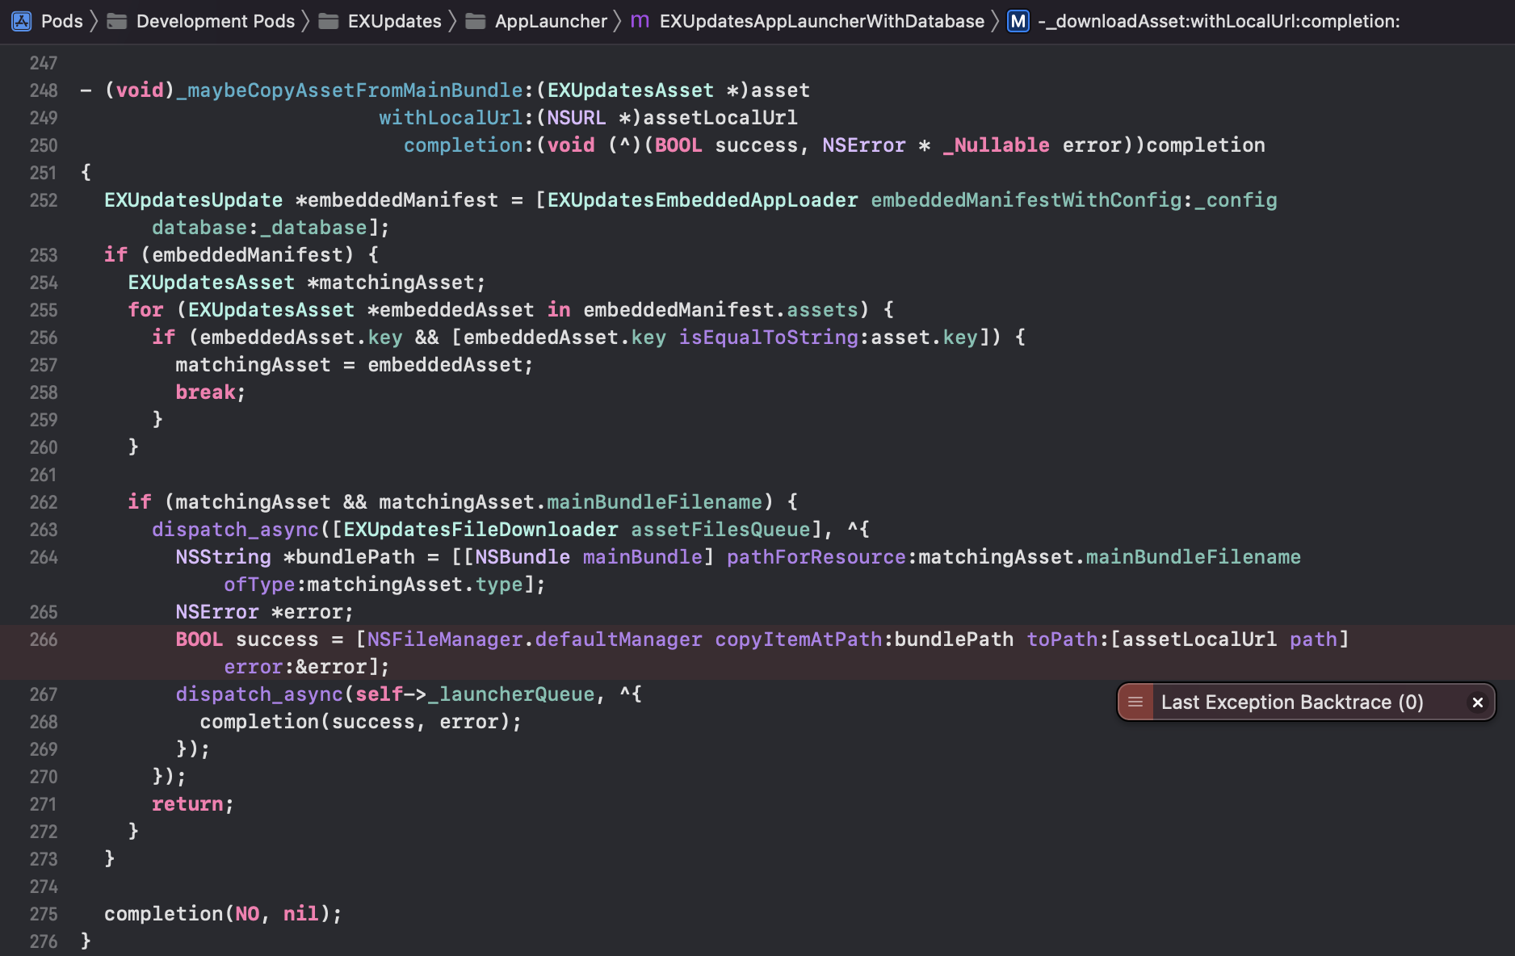This screenshot has width=1515, height=956.
Task: Click the return keyword on line 271
Action: pyautogui.click(x=188, y=804)
